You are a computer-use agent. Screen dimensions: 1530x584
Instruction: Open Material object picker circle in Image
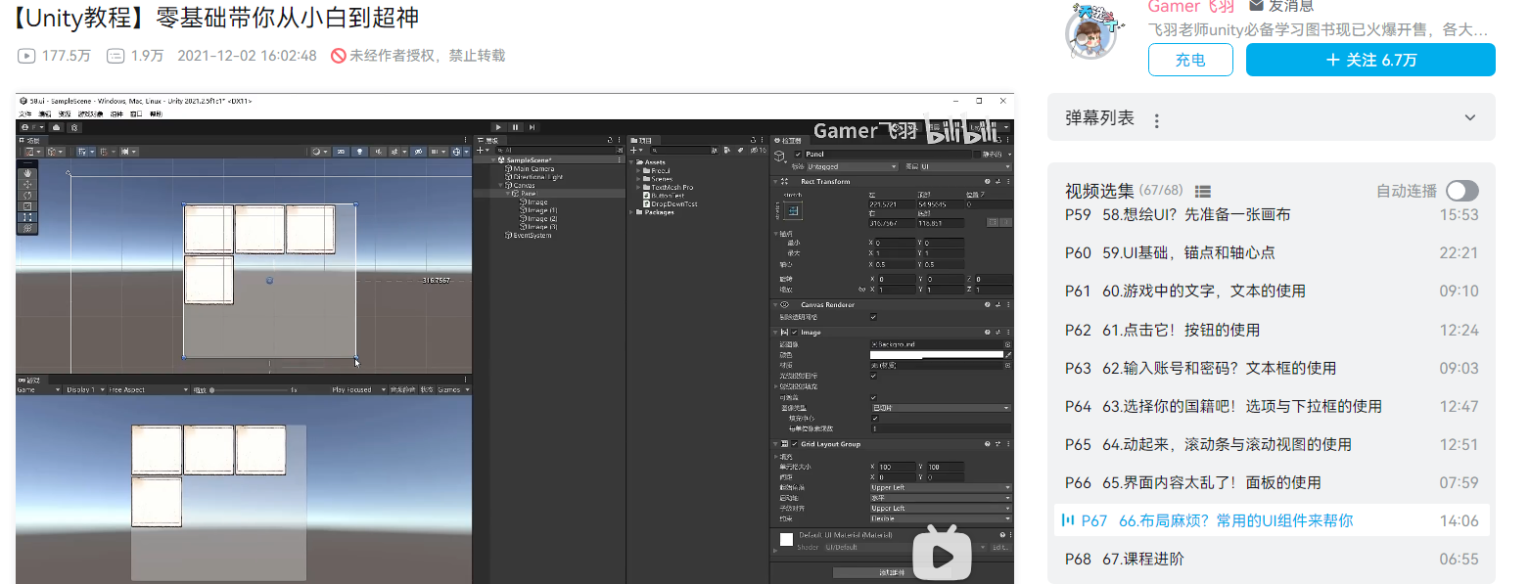[1007, 366]
